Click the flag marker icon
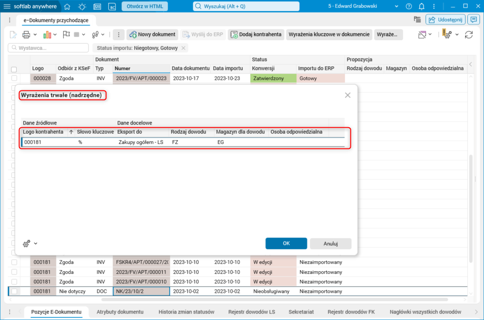 (66, 35)
